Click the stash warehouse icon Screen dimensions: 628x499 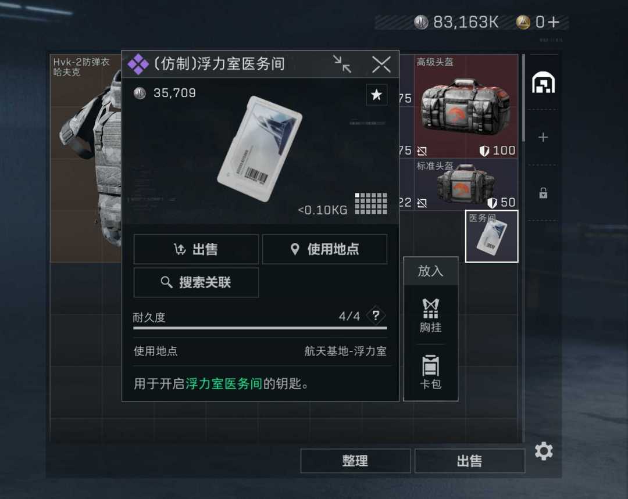pyautogui.click(x=544, y=82)
